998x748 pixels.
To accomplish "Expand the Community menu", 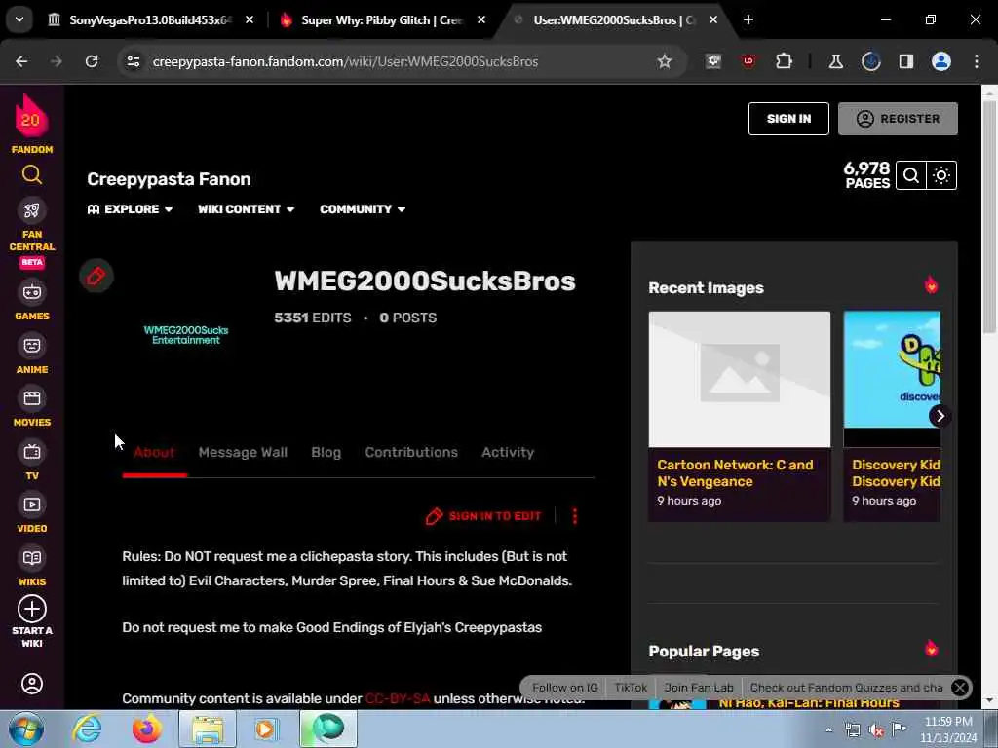I will pyautogui.click(x=363, y=209).
